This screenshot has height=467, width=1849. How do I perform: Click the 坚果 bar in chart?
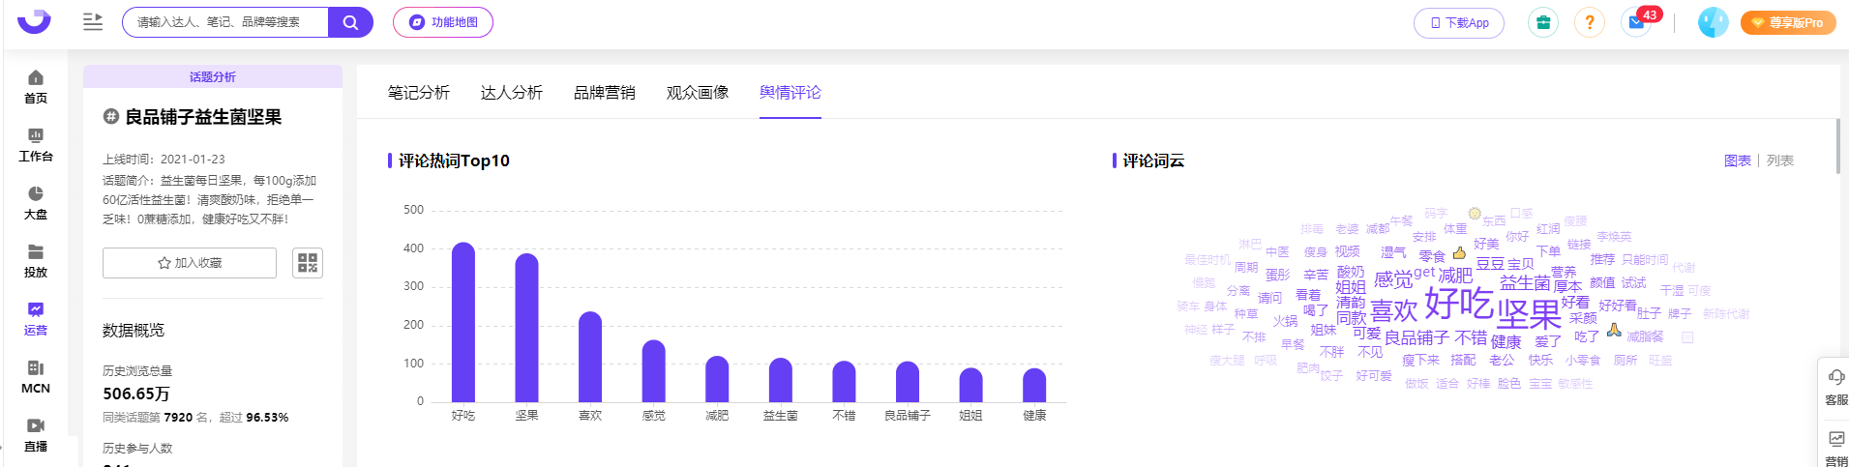coord(526,328)
